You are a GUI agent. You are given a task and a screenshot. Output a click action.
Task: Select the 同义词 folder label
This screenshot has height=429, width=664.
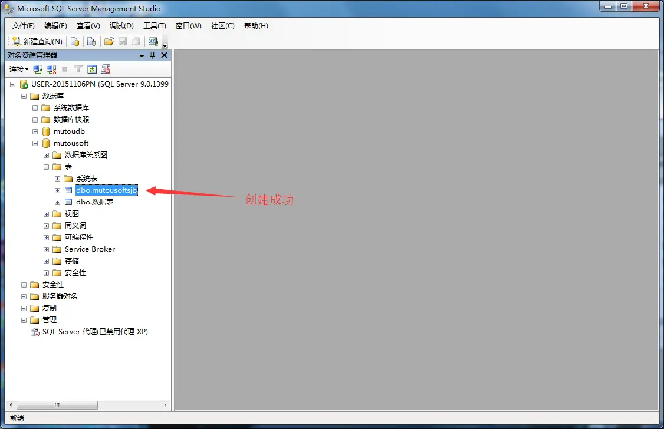(x=75, y=226)
